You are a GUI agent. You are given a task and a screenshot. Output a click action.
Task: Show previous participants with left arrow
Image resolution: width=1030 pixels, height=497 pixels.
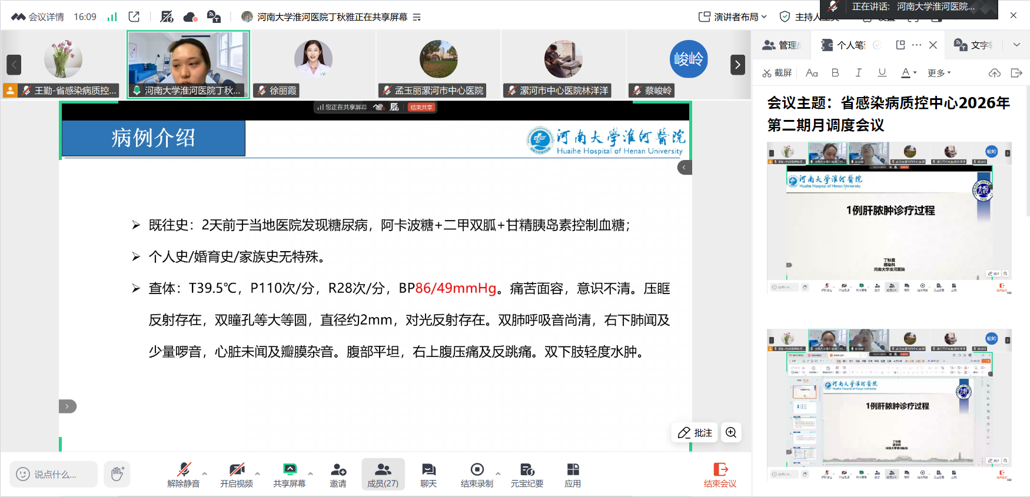[14, 65]
